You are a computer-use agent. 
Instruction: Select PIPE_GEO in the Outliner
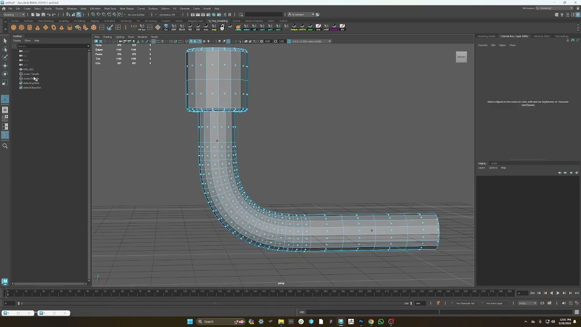28,69
